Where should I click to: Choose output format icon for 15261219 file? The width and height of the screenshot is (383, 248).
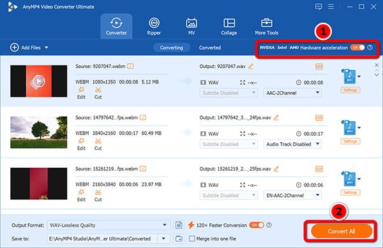350,179
